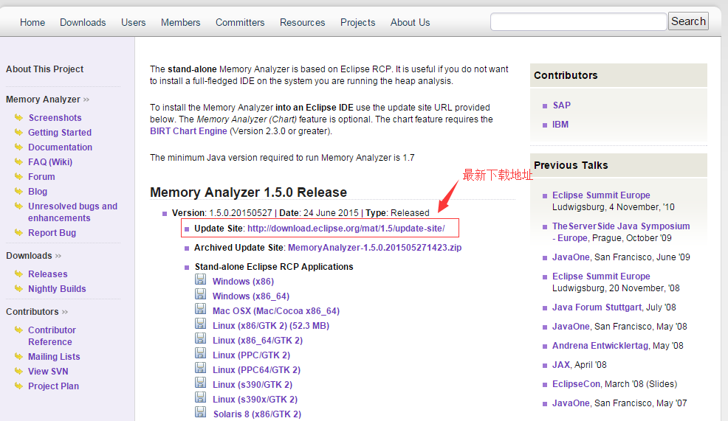
Task: Go to the Users navigation item
Action: pyautogui.click(x=133, y=22)
